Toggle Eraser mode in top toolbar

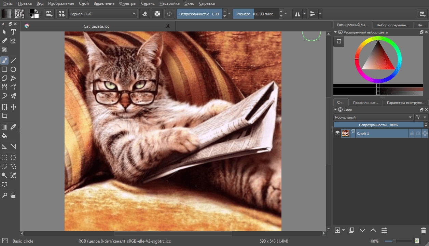(145, 14)
